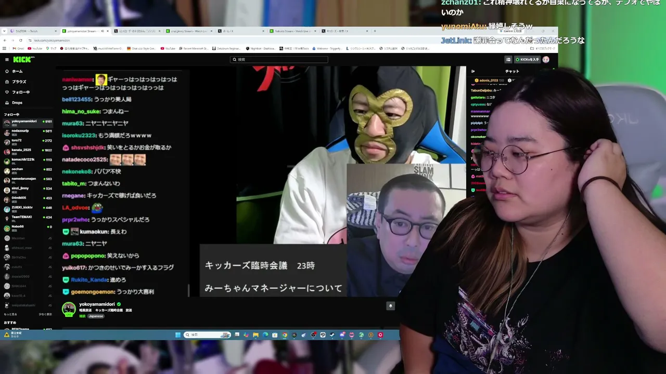Screen dimensions: 666x374
Task: Click the Kick search field
Action: (279, 60)
